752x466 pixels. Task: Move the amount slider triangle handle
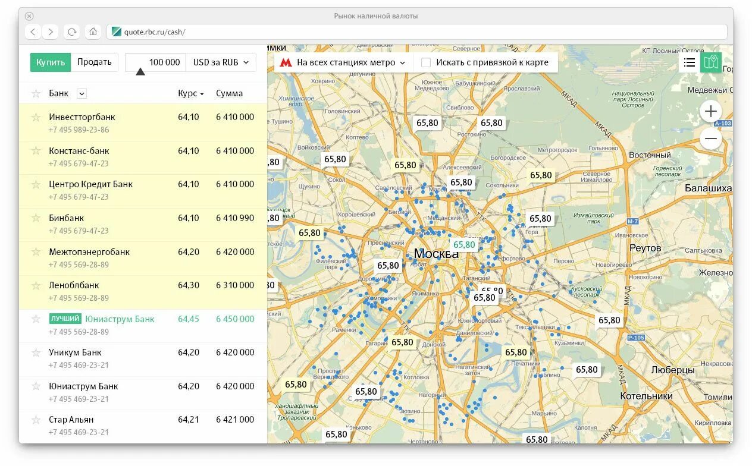(x=140, y=72)
